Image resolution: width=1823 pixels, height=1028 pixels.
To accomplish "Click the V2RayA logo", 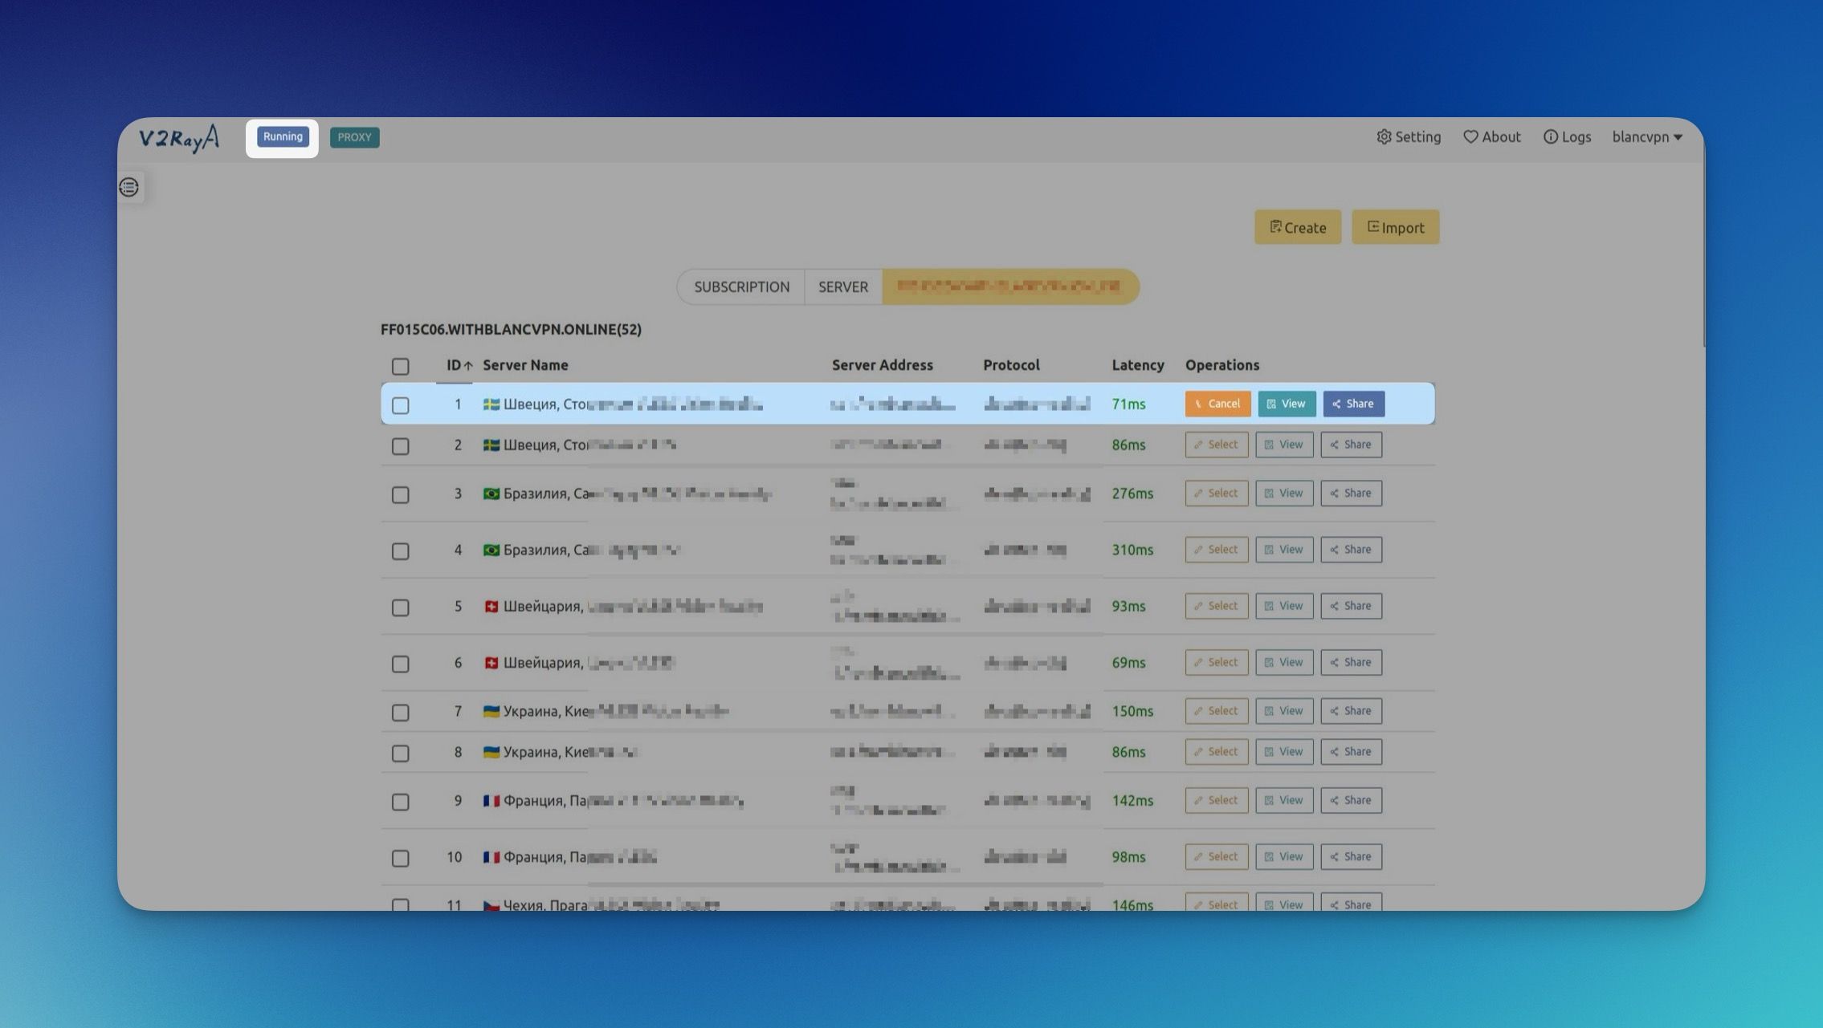I will click(x=179, y=138).
